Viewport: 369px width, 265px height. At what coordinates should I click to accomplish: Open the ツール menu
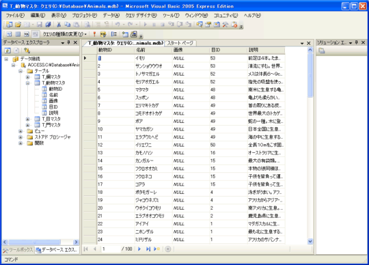tap(171, 16)
